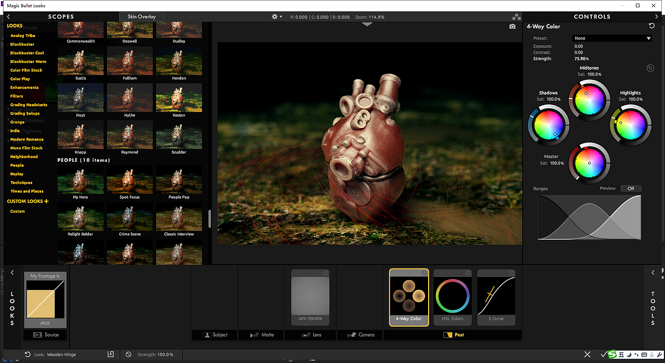
Task: Add a custom look with plus icon
Action: [x=46, y=201]
